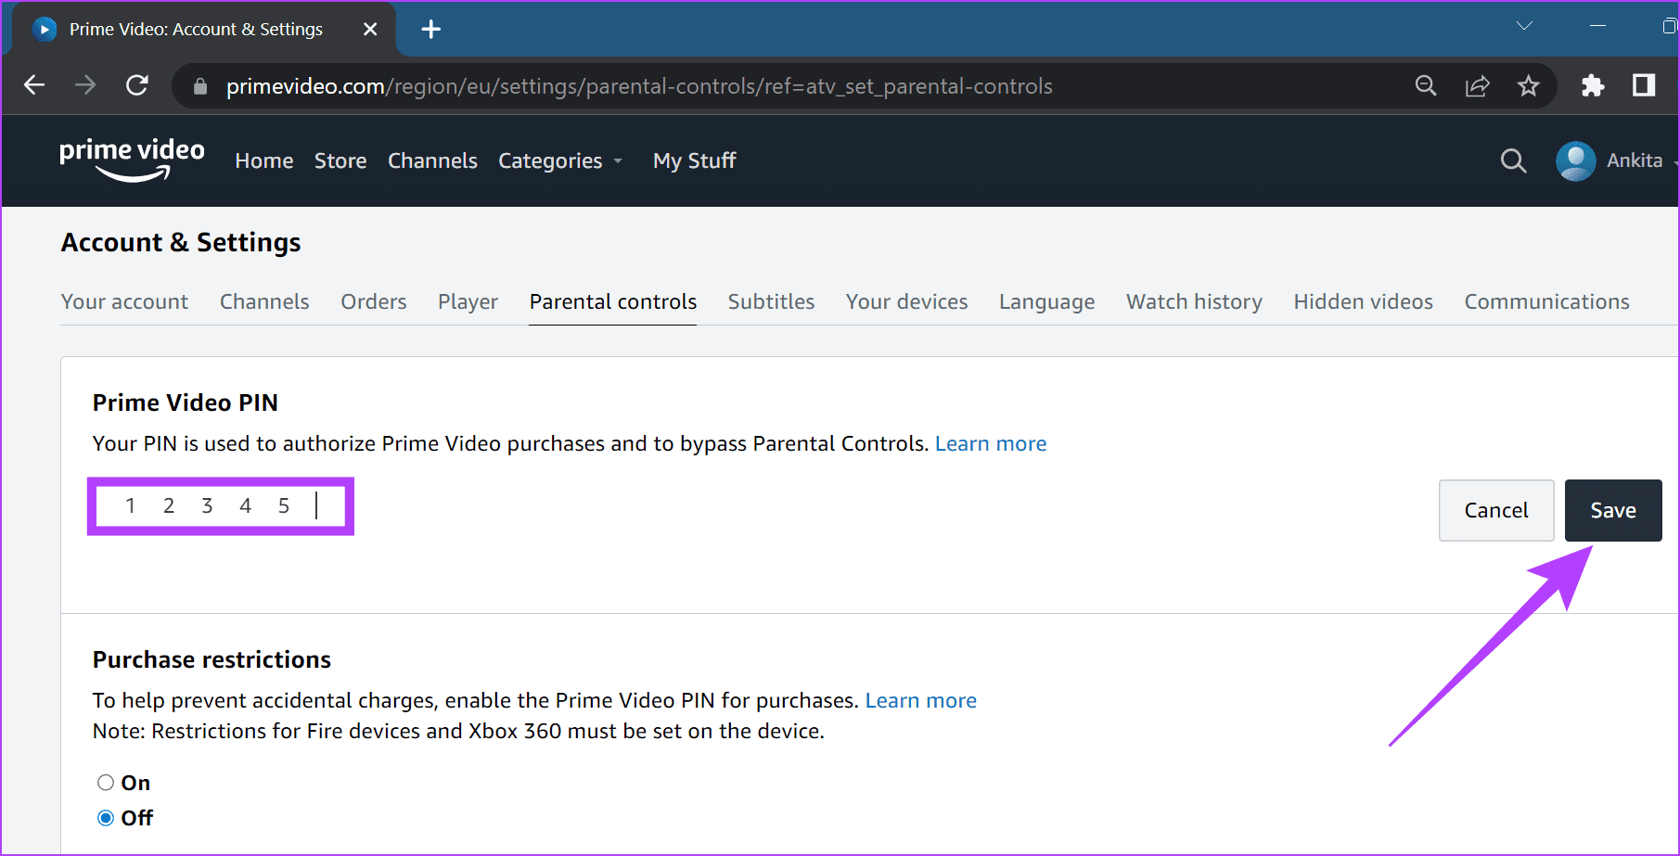Open the Watch history tab

pyautogui.click(x=1194, y=301)
